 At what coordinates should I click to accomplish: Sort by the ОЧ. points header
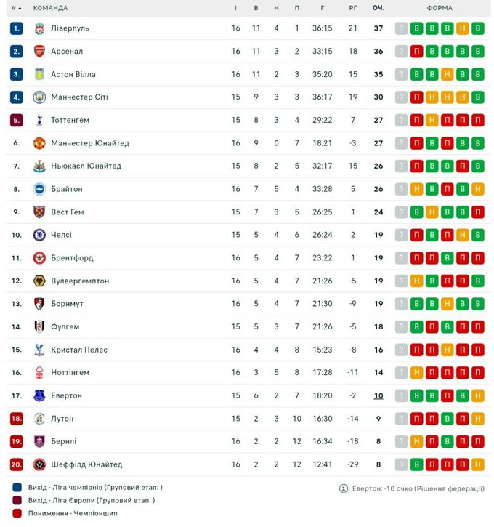tap(378, 8)
